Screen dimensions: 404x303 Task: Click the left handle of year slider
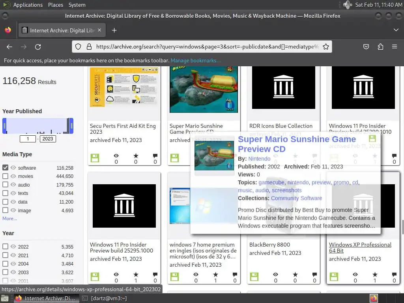point(4,126)
